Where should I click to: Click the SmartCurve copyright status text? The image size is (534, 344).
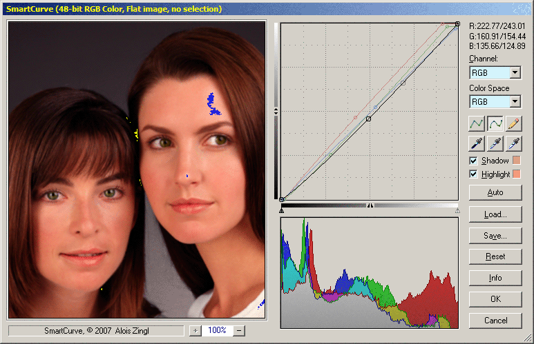pos(97,331)
